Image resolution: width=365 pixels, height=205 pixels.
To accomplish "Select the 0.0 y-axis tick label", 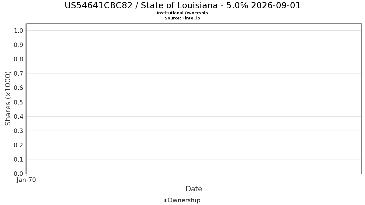I will click(19, 174).
